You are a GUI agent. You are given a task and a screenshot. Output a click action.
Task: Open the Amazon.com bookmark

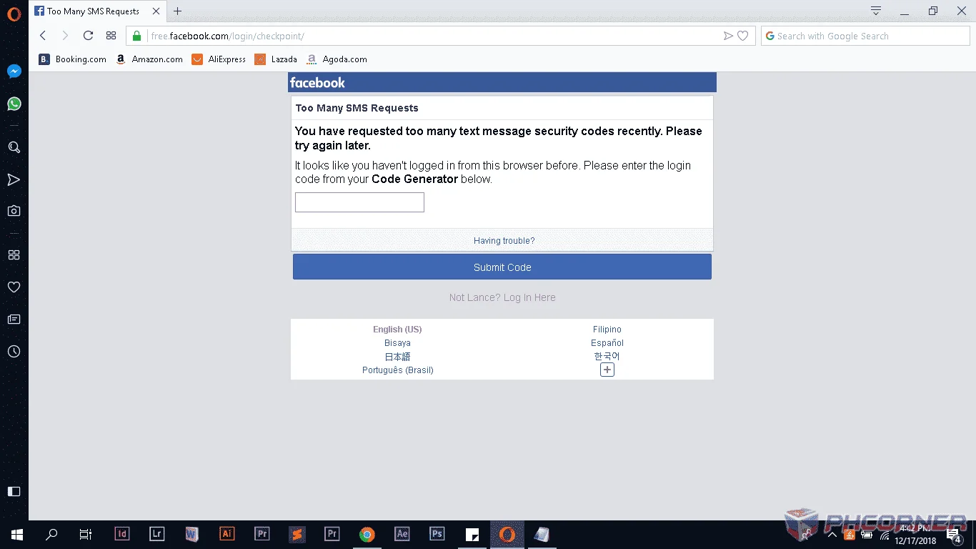150,59
